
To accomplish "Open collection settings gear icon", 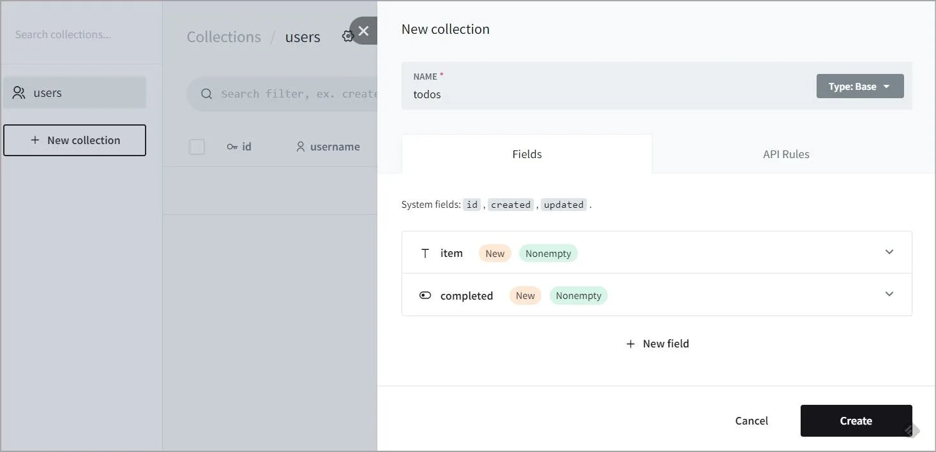I will [347, 36].
